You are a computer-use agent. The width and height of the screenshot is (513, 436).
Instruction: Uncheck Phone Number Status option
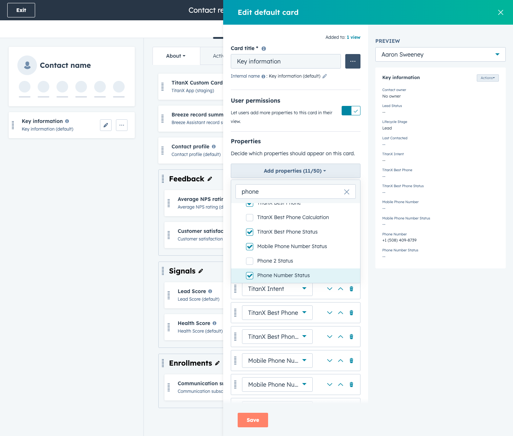click(250, 276)
